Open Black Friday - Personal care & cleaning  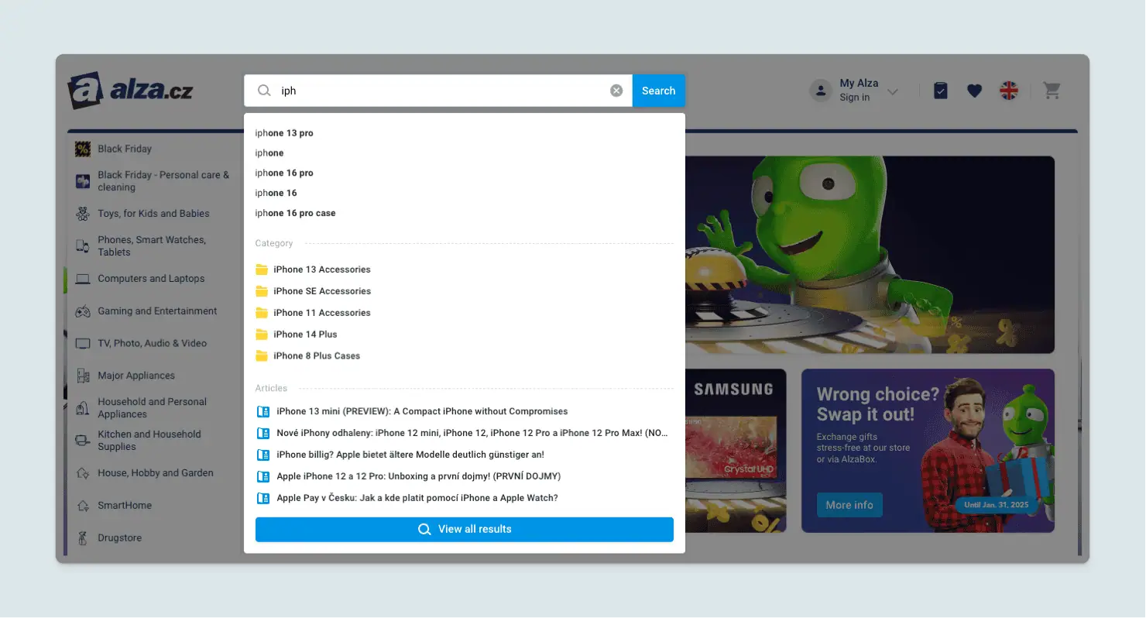point(163,181)
